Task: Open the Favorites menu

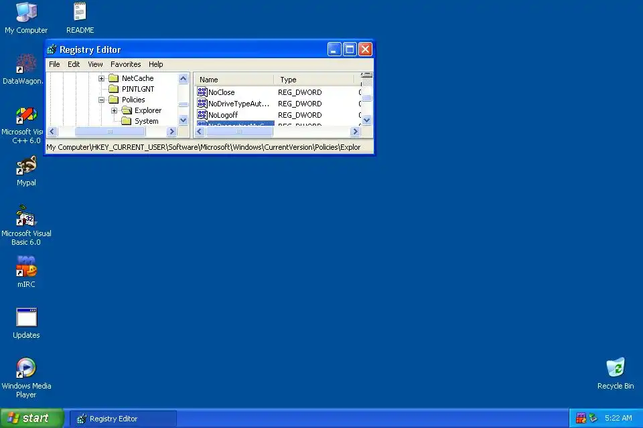Action: click(125, 64)
